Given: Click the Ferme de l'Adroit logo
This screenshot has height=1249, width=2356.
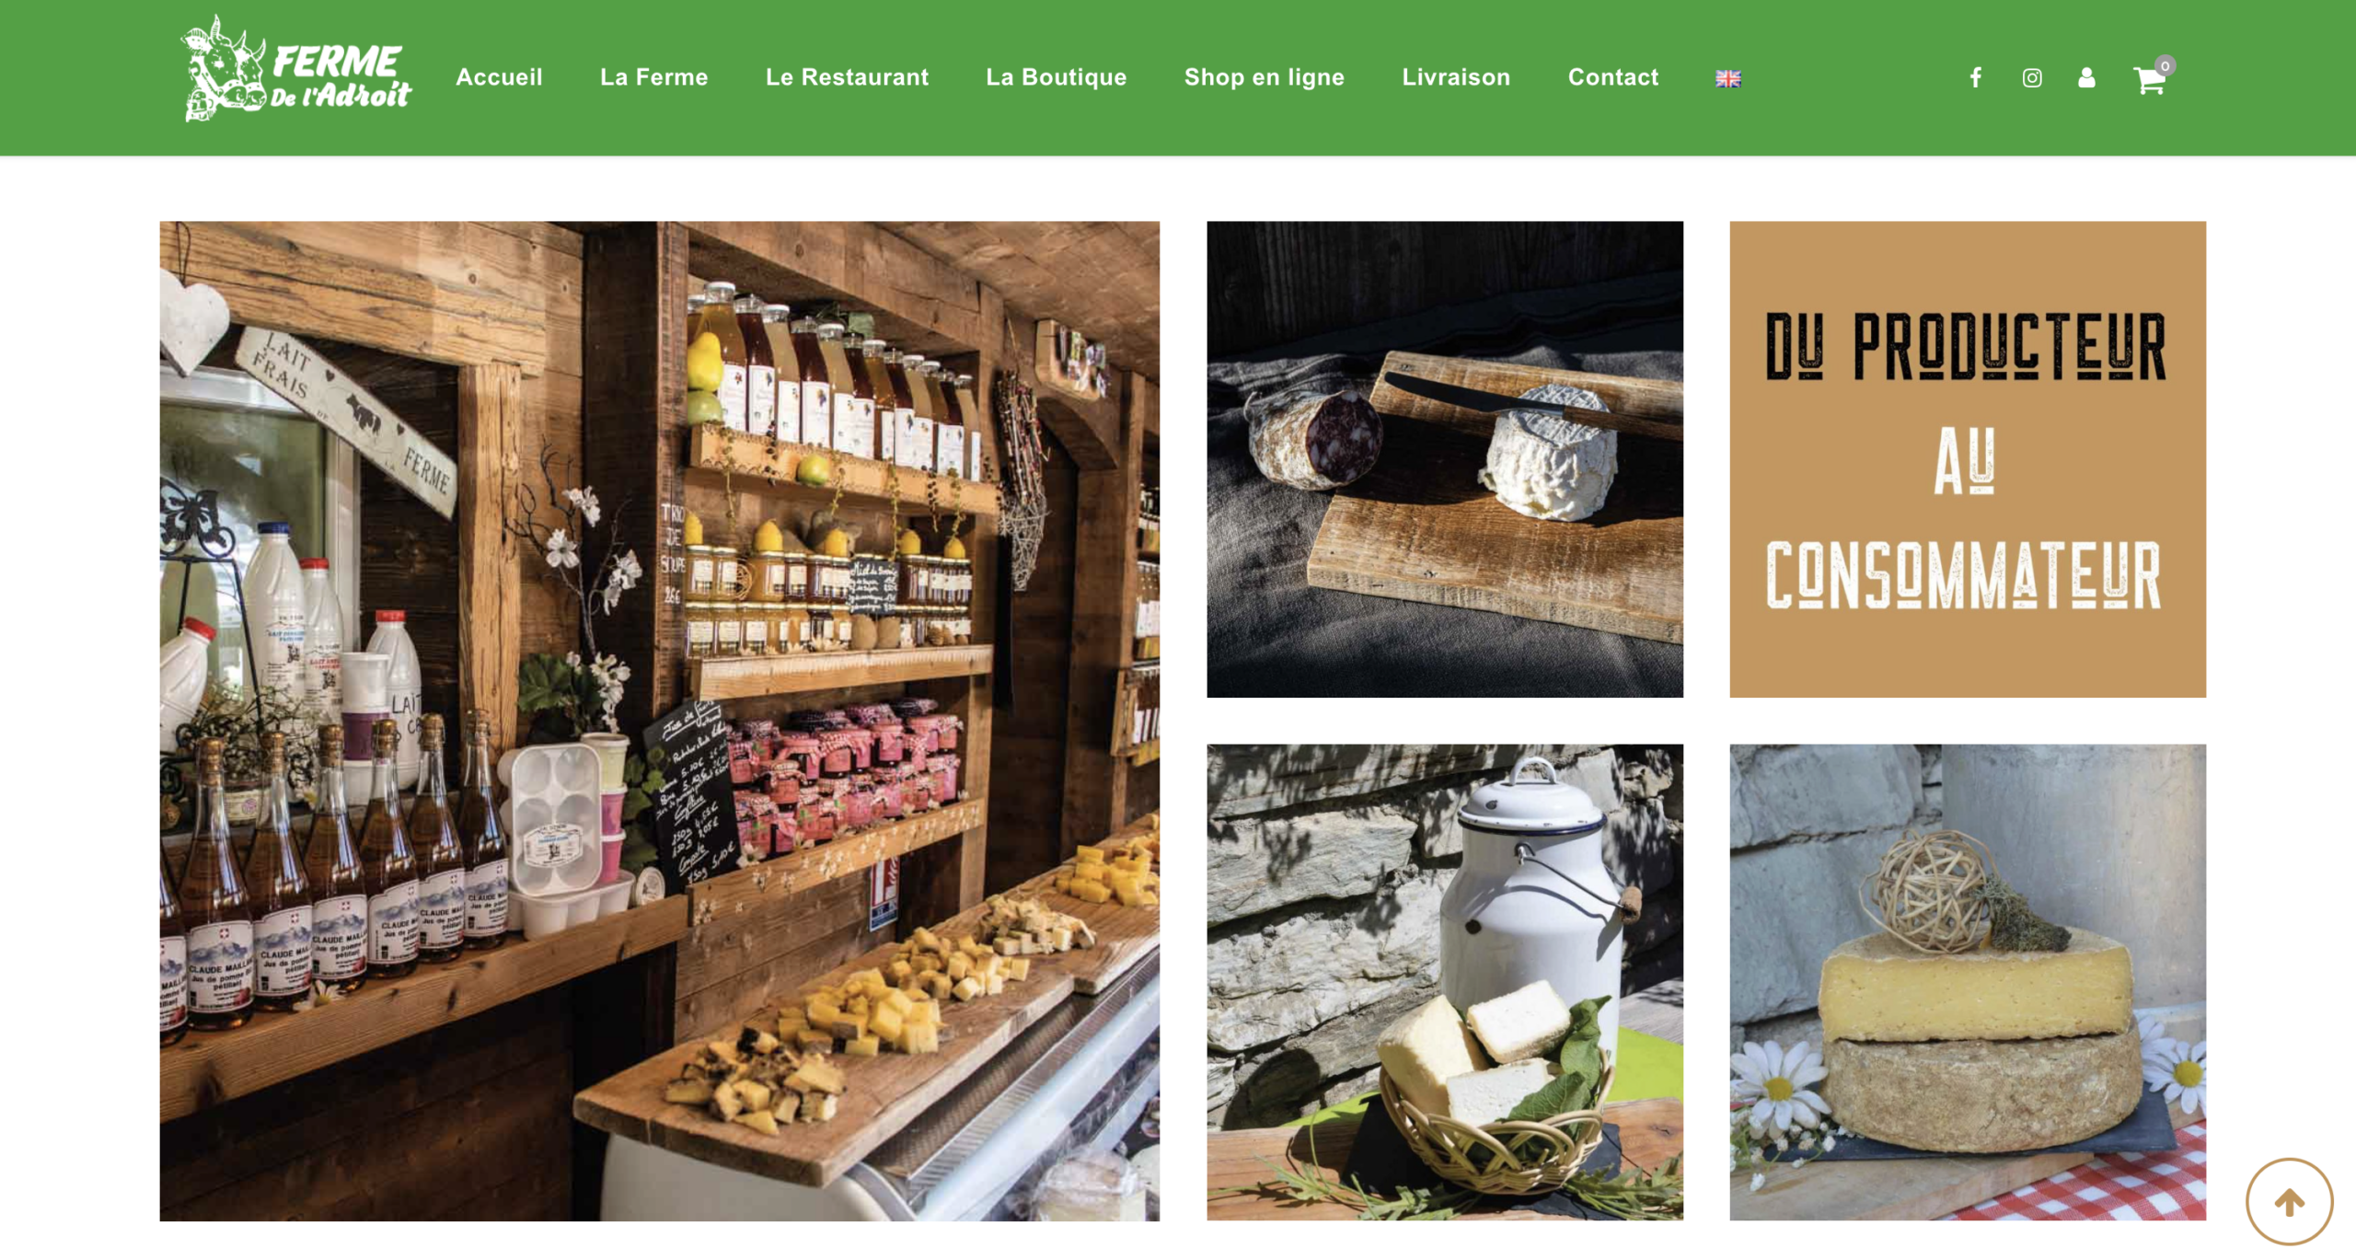Looking at the screenshot, I should point(295,69).
